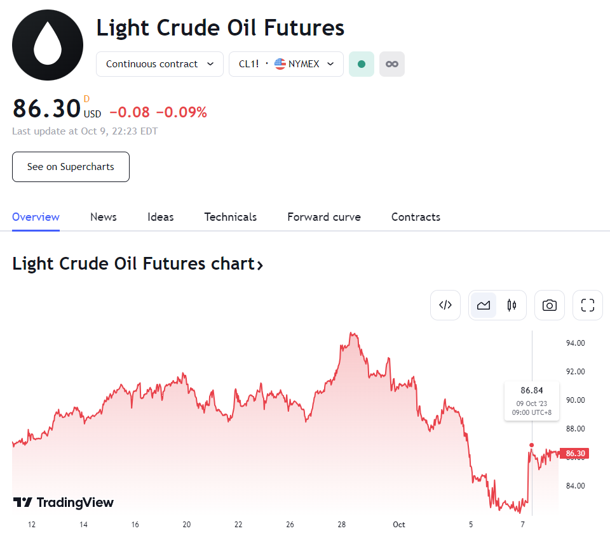The width and height of the screenshot is (610, 538).
Task: Switch to candlestick chart view
Action: point(512,305)
